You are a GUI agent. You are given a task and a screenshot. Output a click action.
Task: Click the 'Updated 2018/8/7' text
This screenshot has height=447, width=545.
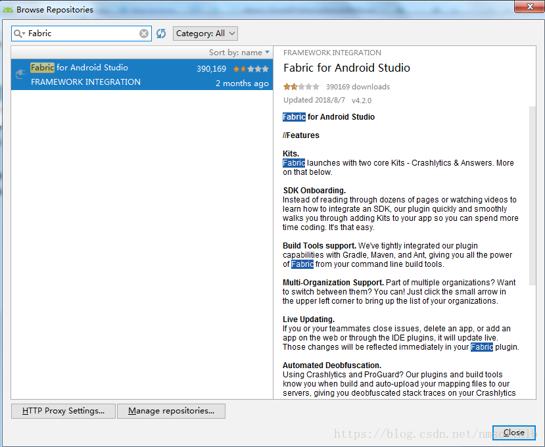coord(314,100)
